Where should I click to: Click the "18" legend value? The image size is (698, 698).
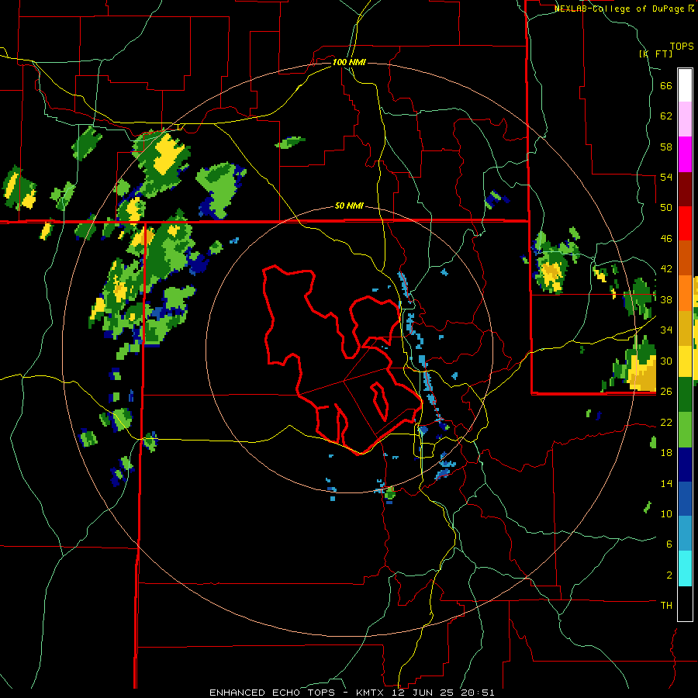[666, 453]
